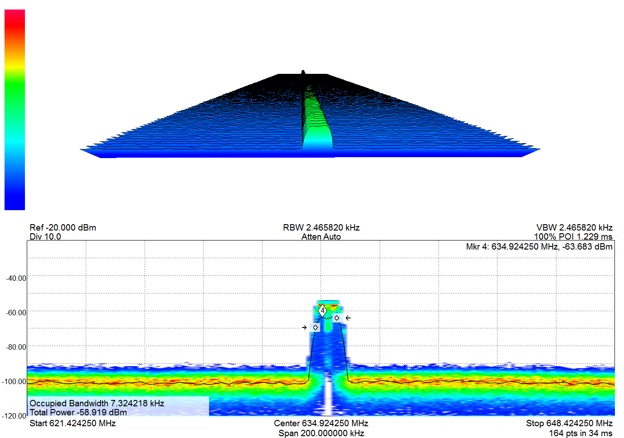The image size is (624, 438).
Task: Click the right occupied-bandwidth diamond marker
Action: coord(337,318)
